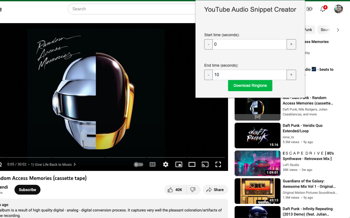Image resolution: width=350 pixels, height=218 pixels.
Task: Open the Daft Punk Random Access Memories mix thumbnail
Action: [x=258, y=109]
